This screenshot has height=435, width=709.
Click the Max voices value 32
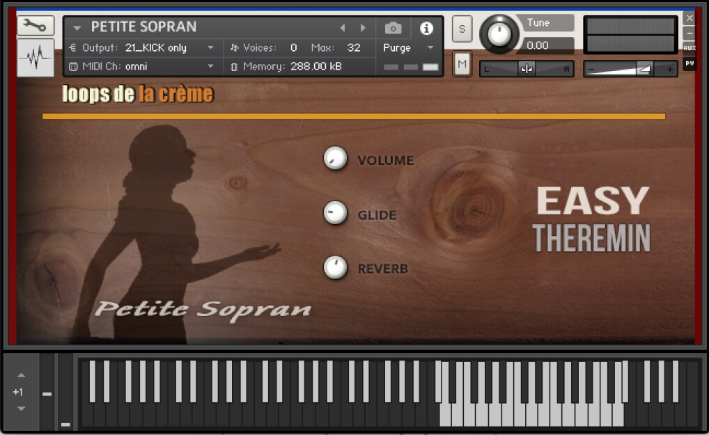pos(354,47)
